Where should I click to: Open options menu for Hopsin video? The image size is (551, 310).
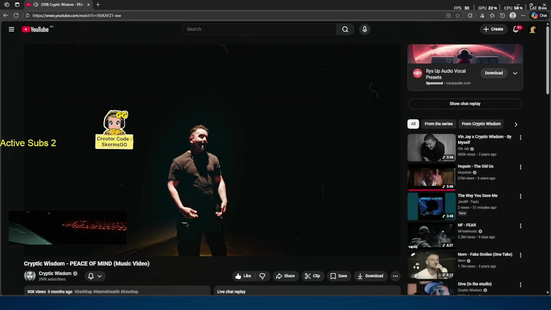click(520, 167)
